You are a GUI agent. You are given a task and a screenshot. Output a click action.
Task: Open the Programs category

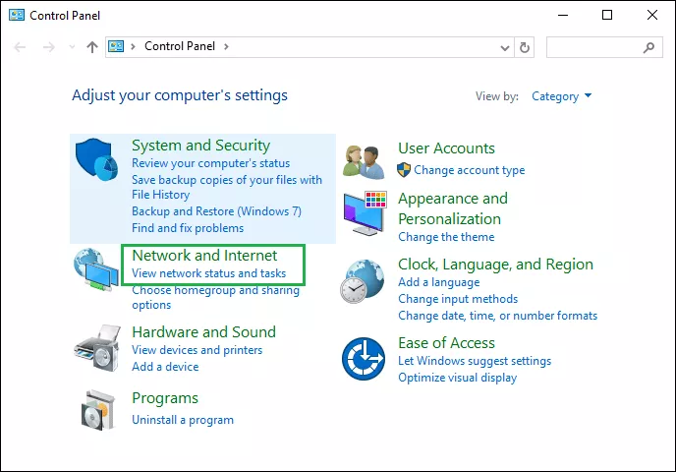point(165,398)
